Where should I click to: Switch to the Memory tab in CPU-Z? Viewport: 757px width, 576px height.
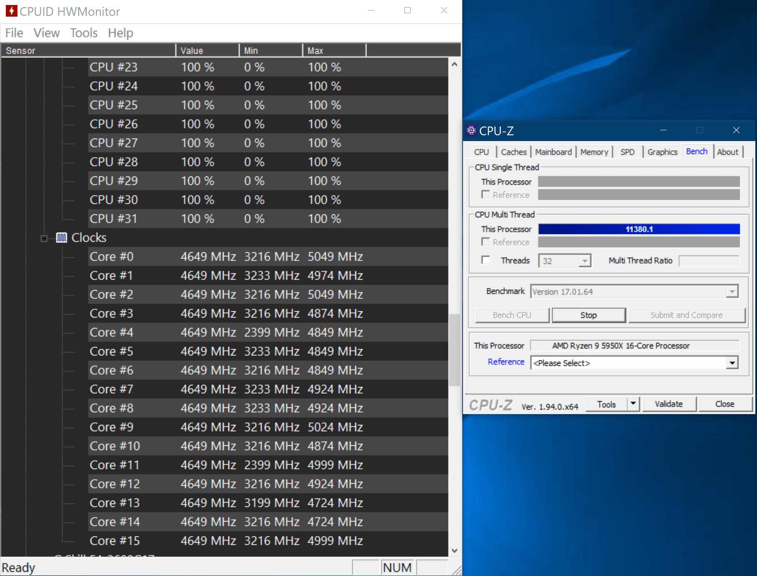tap(594, 152)
